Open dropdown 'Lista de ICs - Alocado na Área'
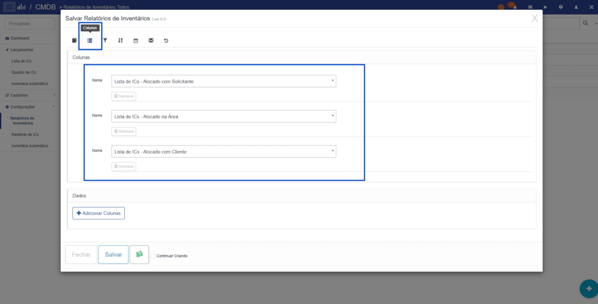Viewport: 598px width, 304px height. [x=224, y=116]
